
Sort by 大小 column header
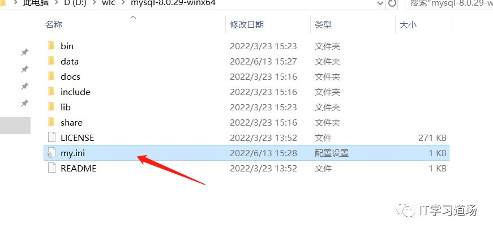tap(408, 24)
